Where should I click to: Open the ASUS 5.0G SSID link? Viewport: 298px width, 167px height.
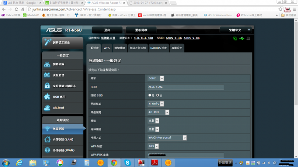pyautogui.click(x=191, y=38)
